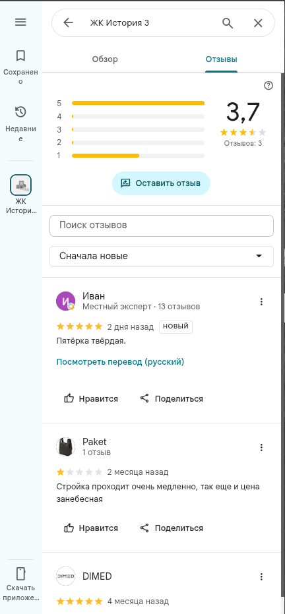Click the Скачать приложение sidebar label
The width and height of the screenshot is (285, 614).
pos(20,593)
